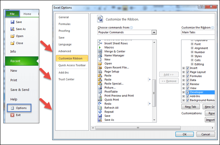The height and width of the screenshot is (145, 220).
Task: Click the Save icon in File menu
Action: (12, 22)
